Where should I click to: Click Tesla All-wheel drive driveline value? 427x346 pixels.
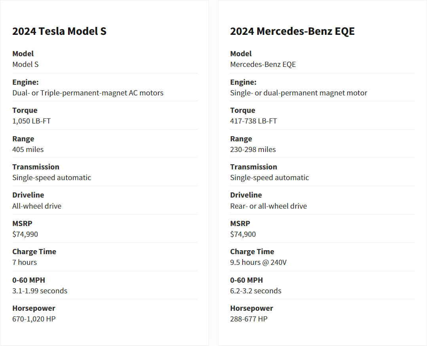click(37, 206)
